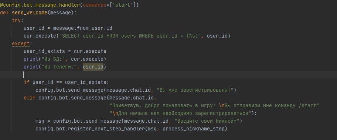Click the "msg" variable assignment
Image resolution: width=337 pixels, height=140 pixels.
point(40,121)
